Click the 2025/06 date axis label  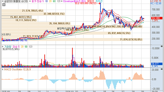[6, 91]
